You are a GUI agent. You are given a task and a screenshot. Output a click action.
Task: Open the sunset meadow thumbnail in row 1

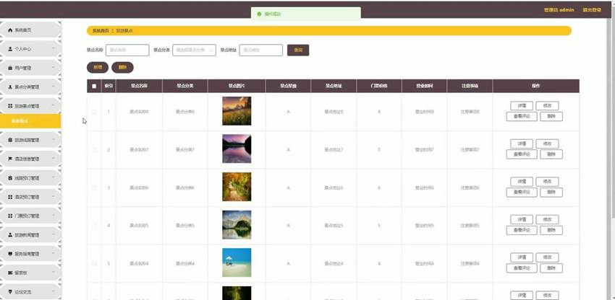pos(237,111)
